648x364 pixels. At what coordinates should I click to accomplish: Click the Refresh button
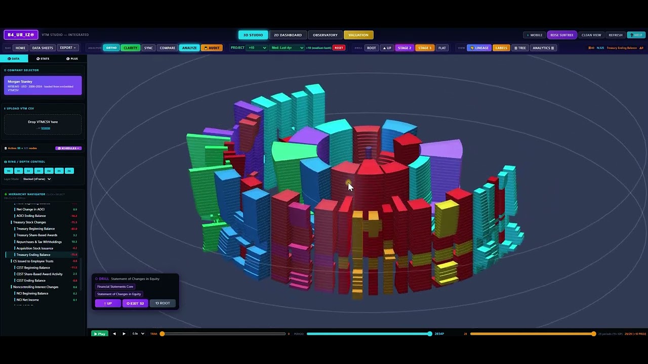tap(616, 35)
